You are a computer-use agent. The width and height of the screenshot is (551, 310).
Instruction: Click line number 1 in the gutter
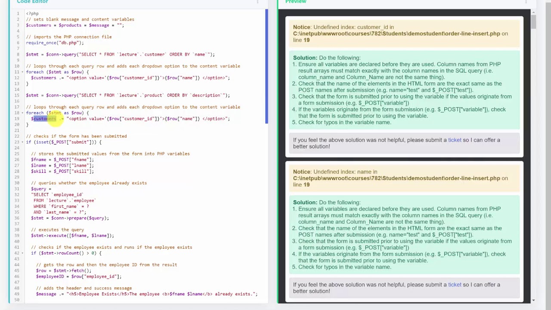click(18, 13)
